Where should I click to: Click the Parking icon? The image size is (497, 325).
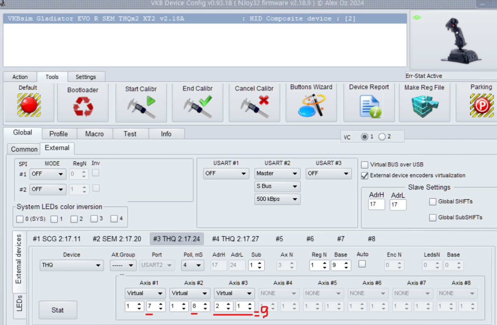point(482,105)
